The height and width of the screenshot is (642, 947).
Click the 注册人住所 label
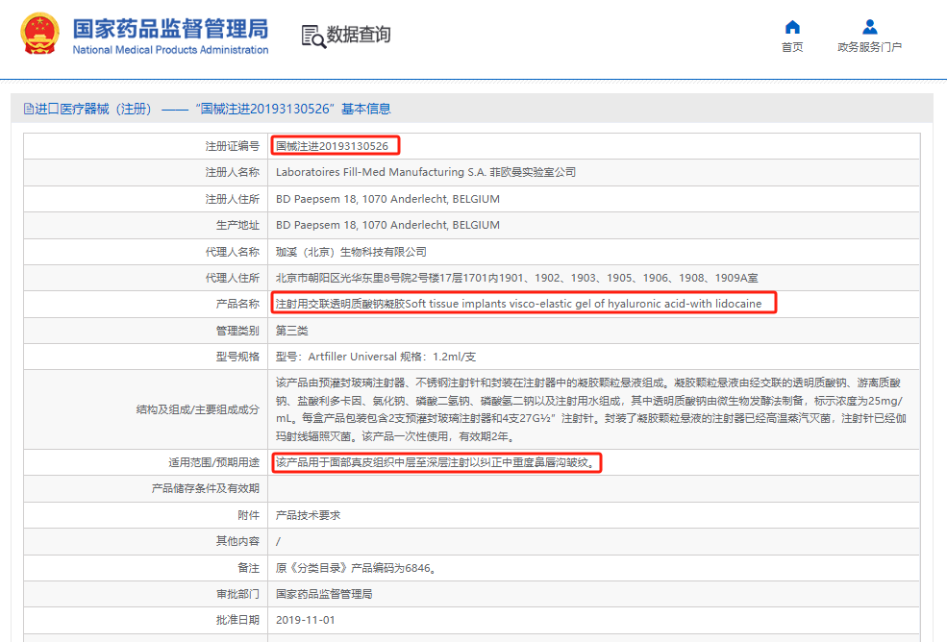tap(233, 199)
